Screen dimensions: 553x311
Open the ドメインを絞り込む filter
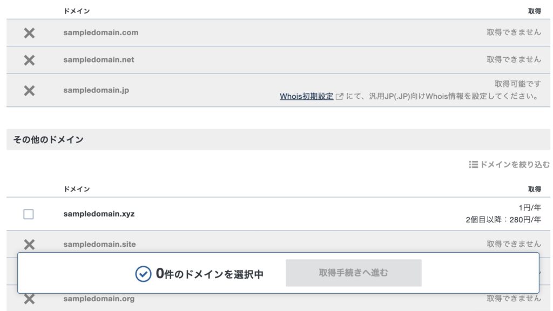[x=515, y=165]
